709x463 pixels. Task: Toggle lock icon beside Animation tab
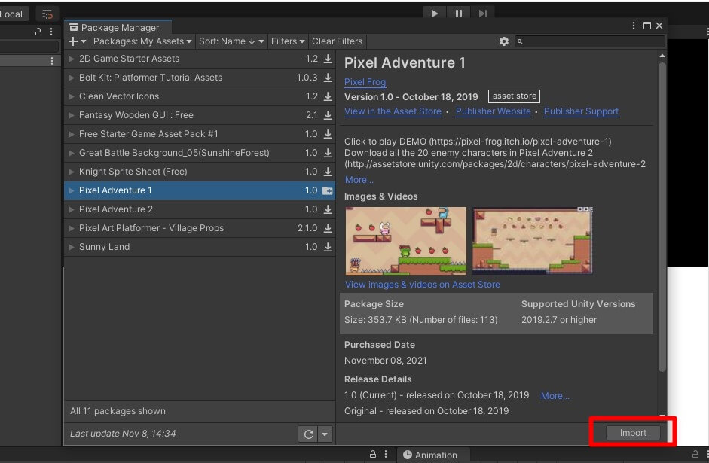(373, 455)
